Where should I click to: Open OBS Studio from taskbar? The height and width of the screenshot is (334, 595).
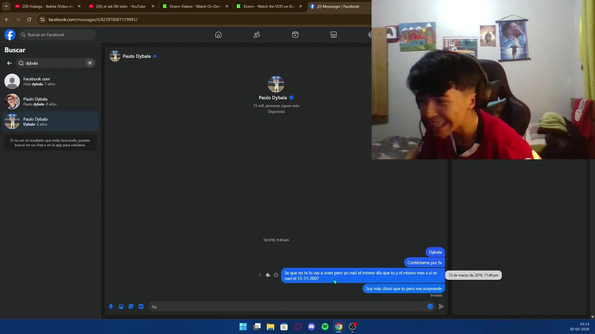pos(352,327)
